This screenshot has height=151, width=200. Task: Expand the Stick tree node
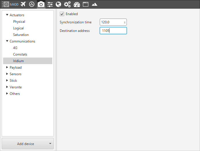pos(7,80)
